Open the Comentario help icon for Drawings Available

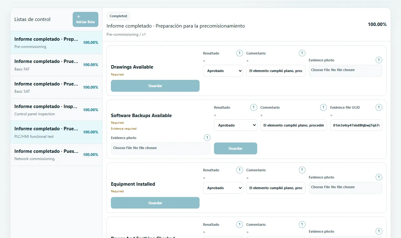(302, 53)
